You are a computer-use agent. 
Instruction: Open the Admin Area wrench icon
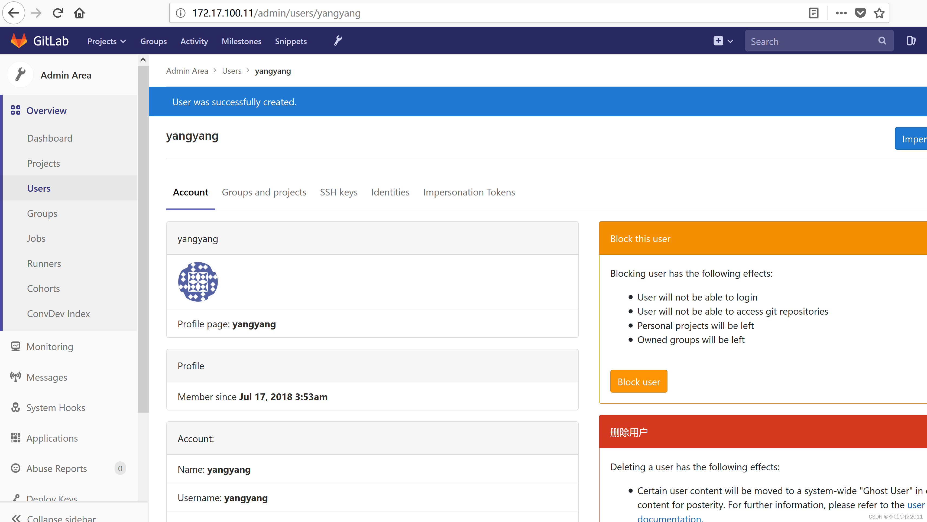click(338, 41)
